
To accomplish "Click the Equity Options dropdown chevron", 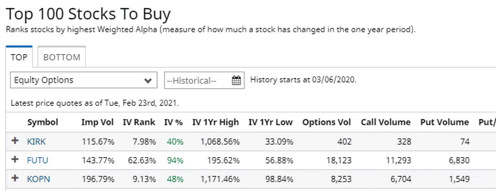I will [x=148, y=81].
